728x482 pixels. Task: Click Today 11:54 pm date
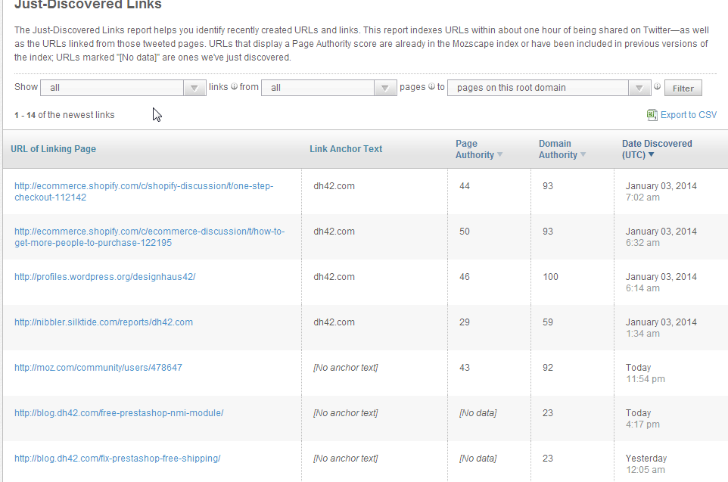point(646,373)
